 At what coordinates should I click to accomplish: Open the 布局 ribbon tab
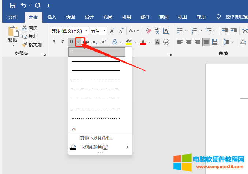coord(108,17)
